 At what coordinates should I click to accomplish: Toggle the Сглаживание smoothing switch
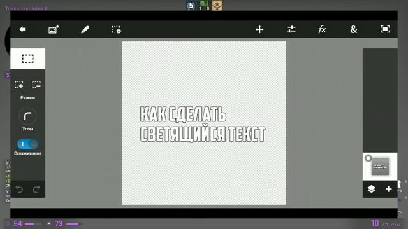tap(28, 144)
